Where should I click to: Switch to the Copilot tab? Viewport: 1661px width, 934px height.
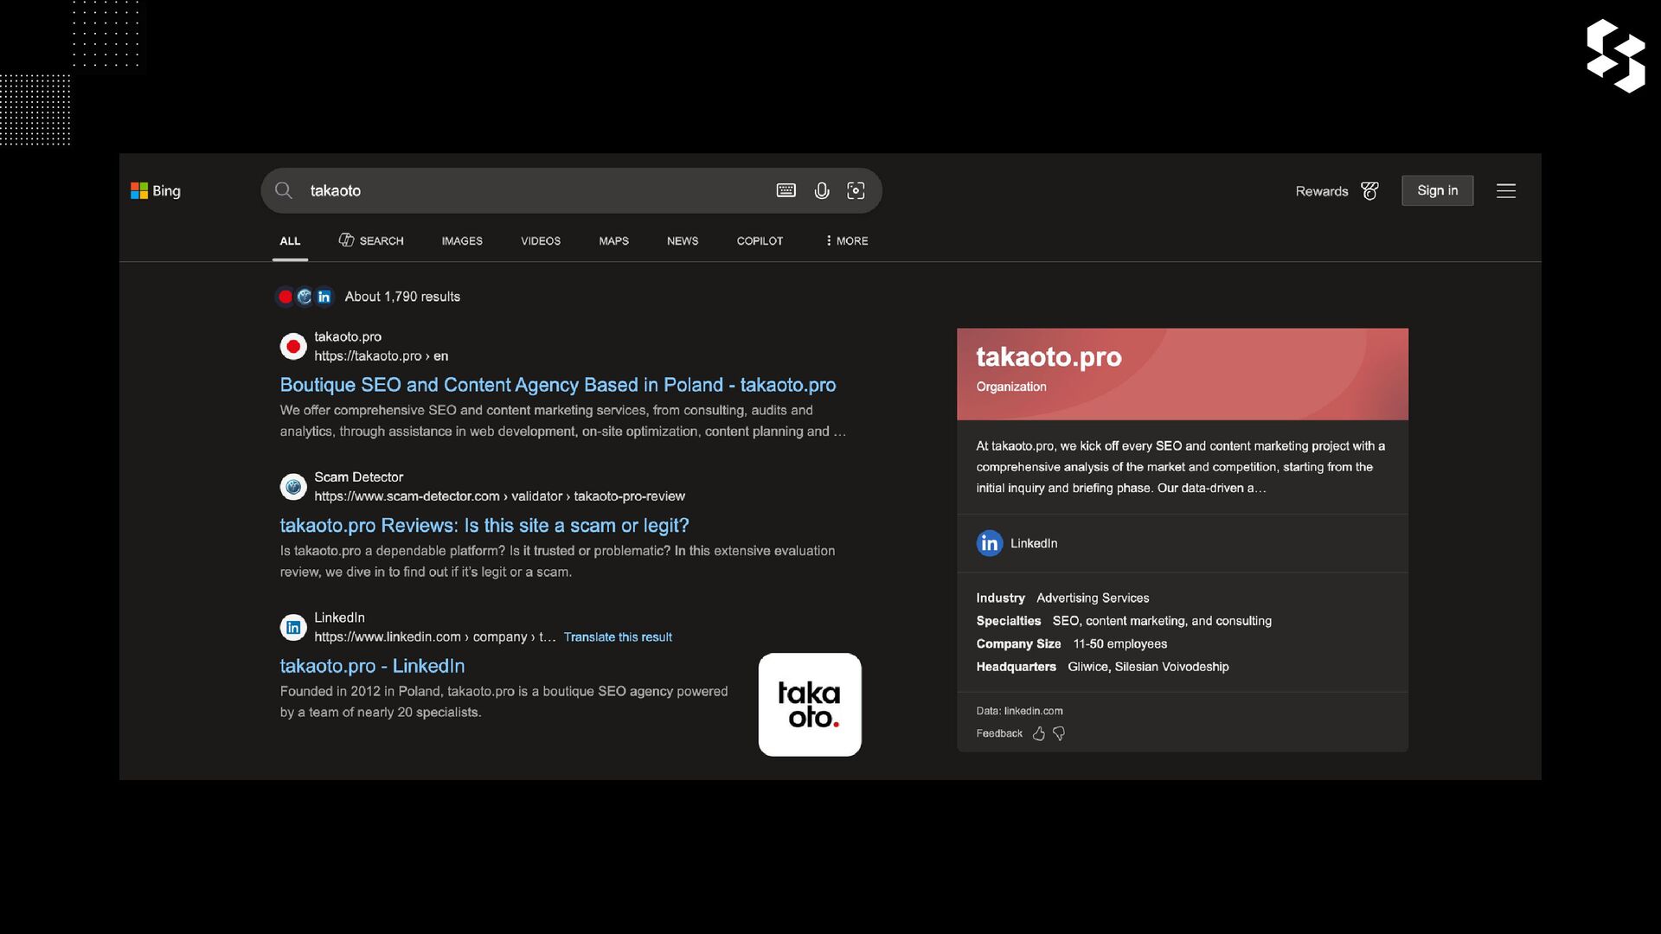pos(760,240)
